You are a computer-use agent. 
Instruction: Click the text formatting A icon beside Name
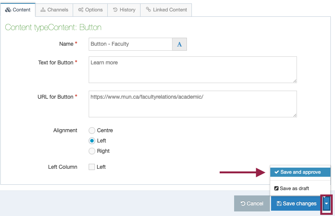point(179,44)
